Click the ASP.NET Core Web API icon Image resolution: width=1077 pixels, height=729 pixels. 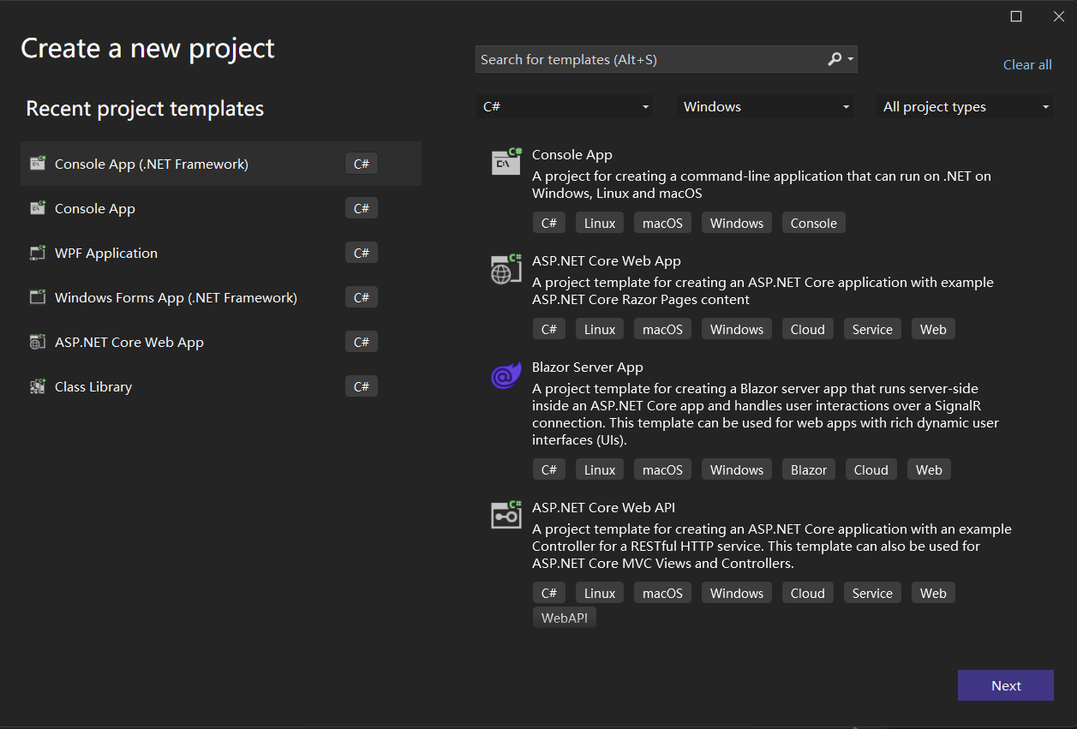point(506,515)
